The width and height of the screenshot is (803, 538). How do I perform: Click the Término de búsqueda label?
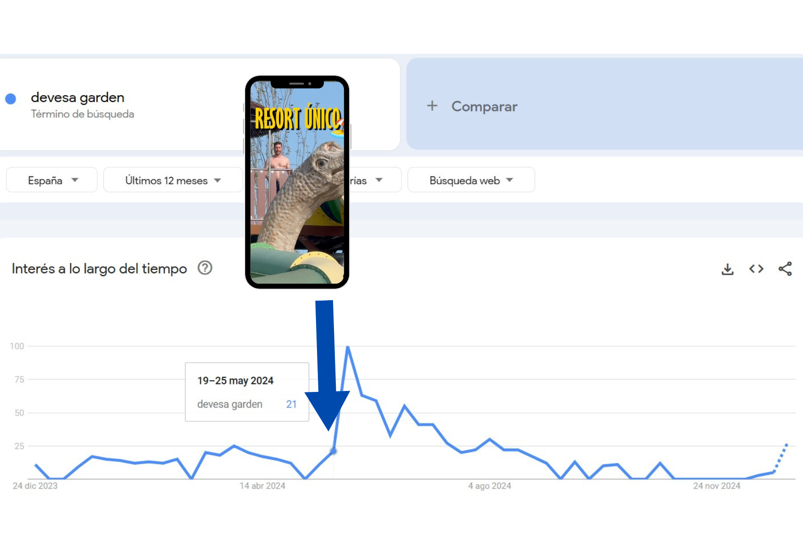[83, 114]
